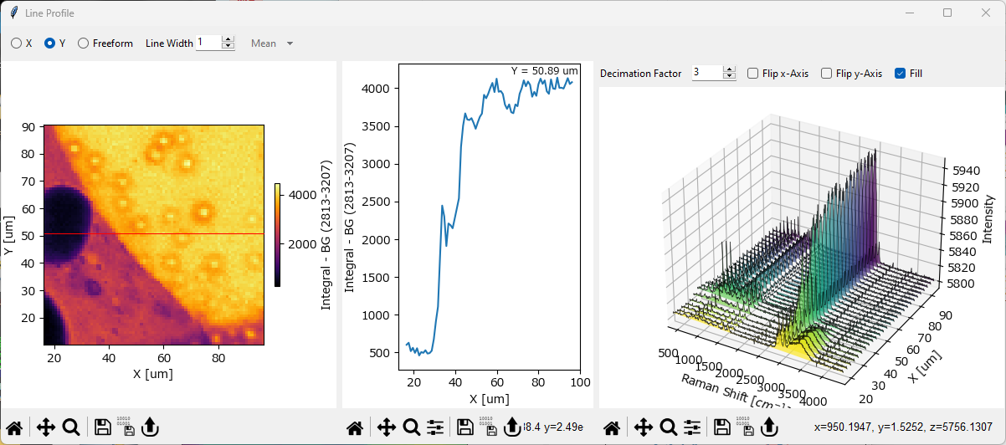This screenshot has width=1006, height=445.
Task: Decrease Decimation Factor with down arrow
Action: [x=729, y=77]
